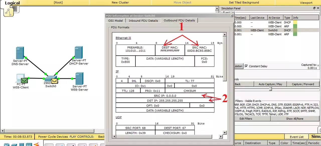Click the Info swatch of Switch0 DHCP event

(x=295, y=30)
